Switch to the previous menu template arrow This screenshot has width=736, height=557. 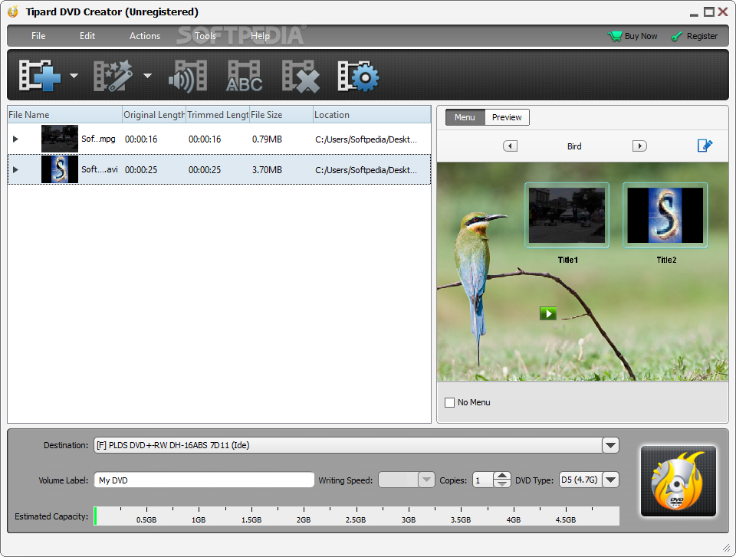pyautogui.click(x=511, y=146)
